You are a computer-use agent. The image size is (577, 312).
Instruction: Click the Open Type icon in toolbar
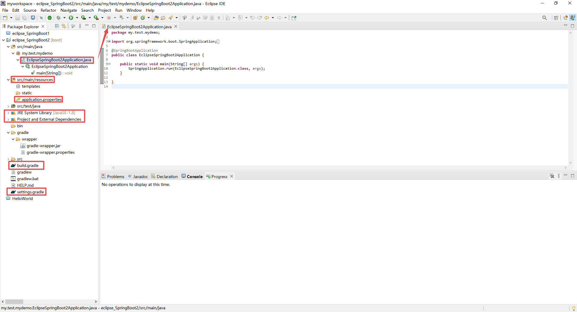pyautogui.click(x=156, y=18)
